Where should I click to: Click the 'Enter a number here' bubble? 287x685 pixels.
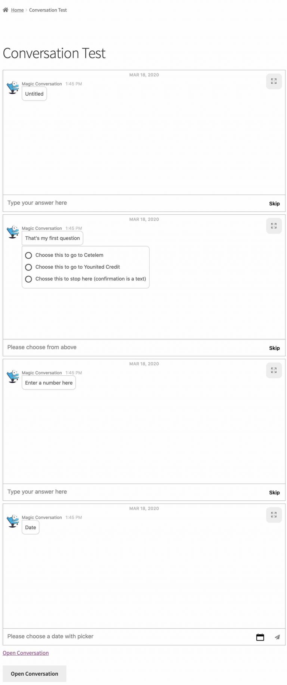click(x=49, y=382)
